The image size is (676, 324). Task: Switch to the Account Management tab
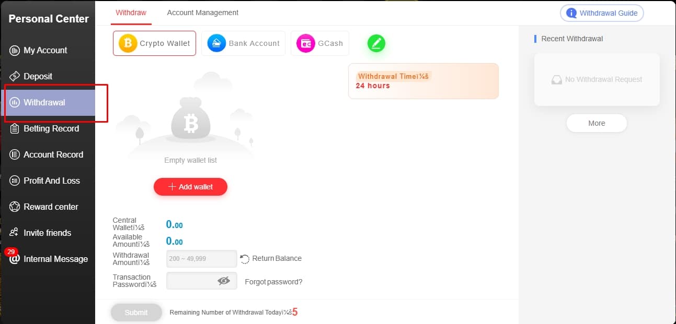[x=203, y=13]
